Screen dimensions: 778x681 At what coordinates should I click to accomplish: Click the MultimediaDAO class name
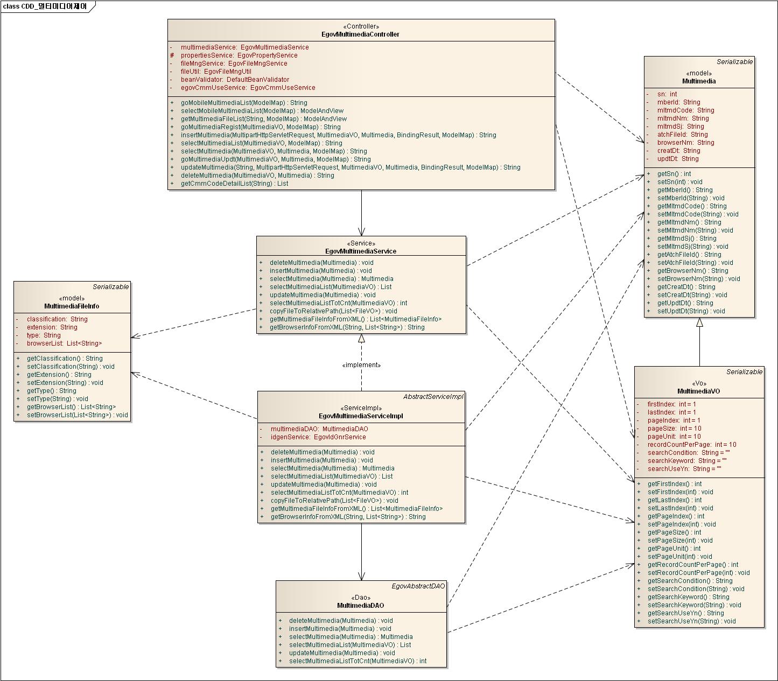(x=360, y=606)
